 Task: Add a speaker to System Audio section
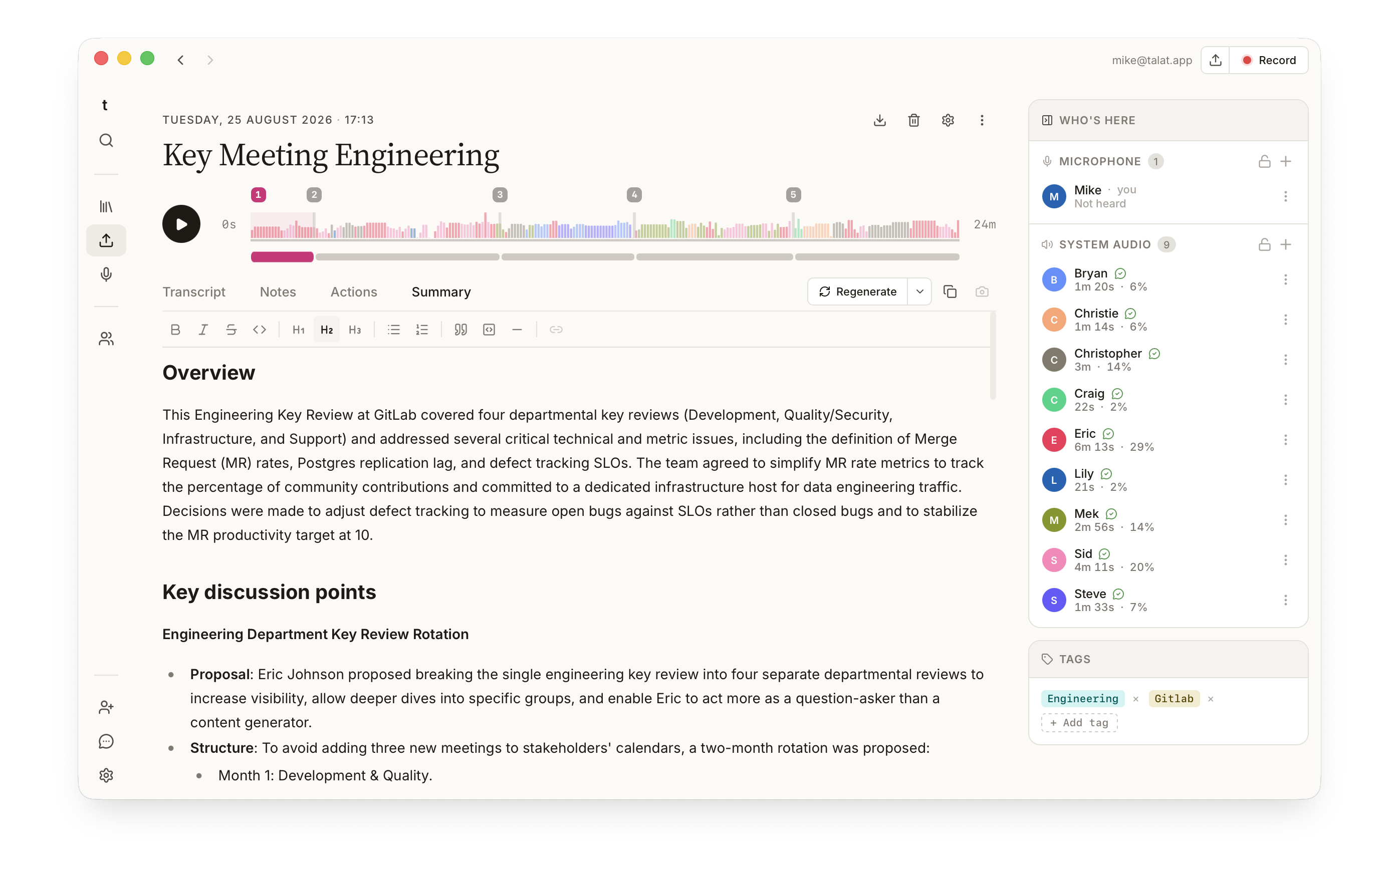pos(1286,245)
